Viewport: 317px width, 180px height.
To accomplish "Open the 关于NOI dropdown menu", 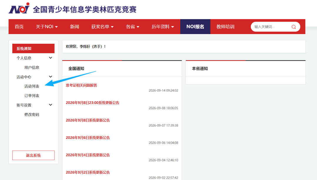I will (47, 27).
